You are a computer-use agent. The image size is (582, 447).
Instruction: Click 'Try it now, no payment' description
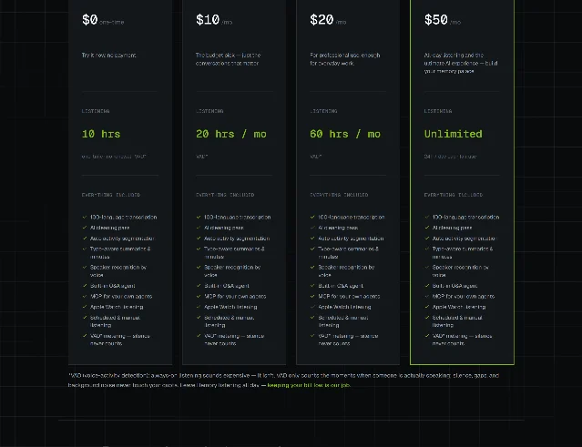click(x=108, y=56)
